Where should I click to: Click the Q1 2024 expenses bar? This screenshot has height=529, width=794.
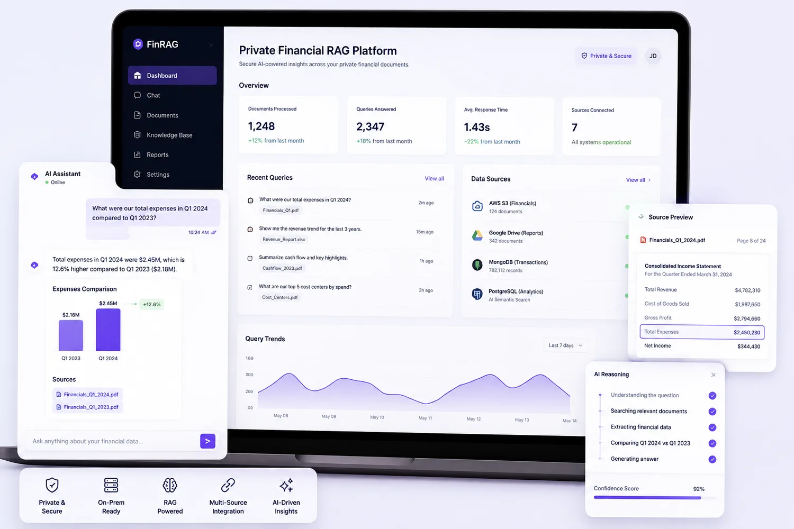(x=108, y=330)
